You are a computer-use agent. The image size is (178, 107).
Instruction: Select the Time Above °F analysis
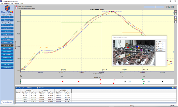pos(7,45)
